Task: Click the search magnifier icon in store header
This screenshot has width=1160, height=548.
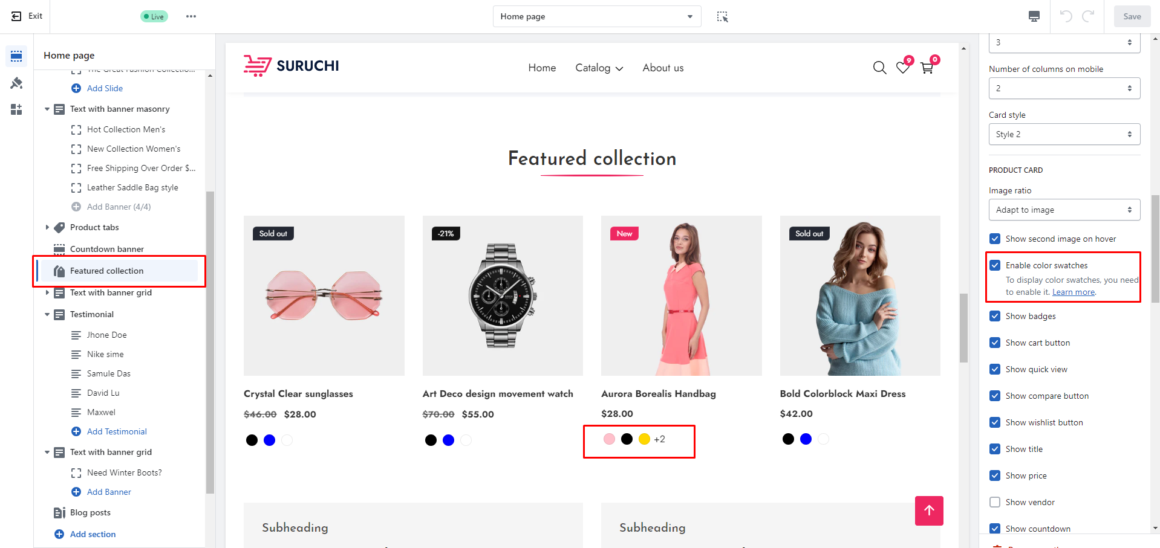Action: coord(879,68)
